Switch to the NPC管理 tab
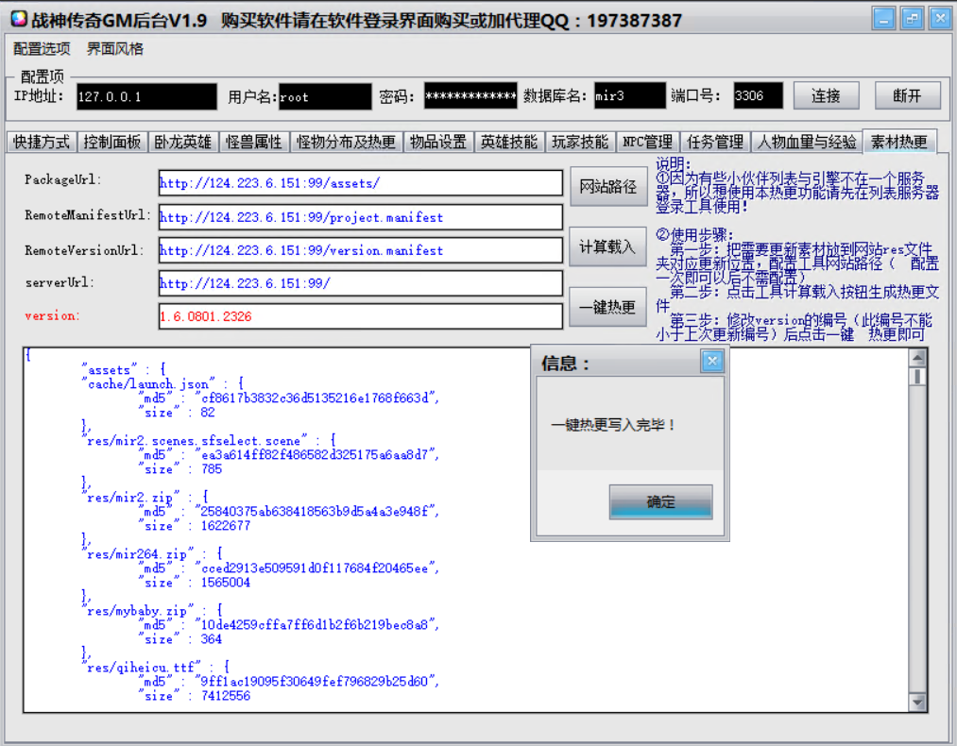 647,143
